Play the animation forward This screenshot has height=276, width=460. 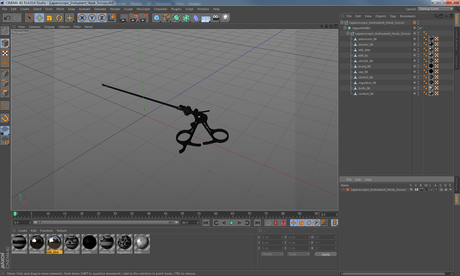232,223
